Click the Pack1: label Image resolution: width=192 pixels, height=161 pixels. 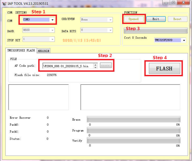14,132
